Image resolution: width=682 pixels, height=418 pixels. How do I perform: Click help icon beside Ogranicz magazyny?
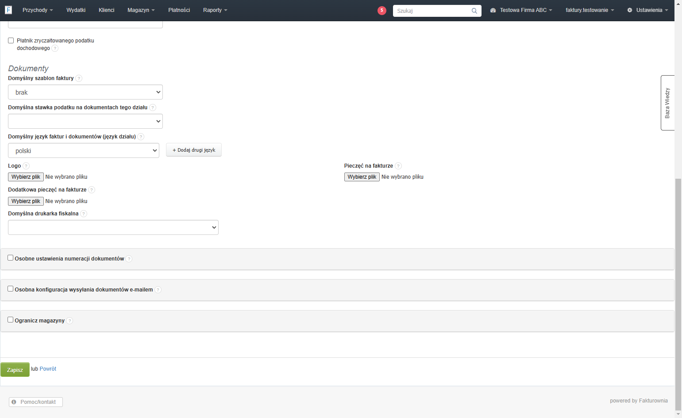69,321
